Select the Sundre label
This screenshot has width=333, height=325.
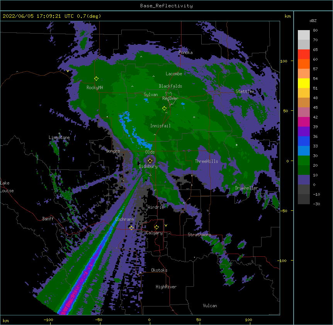pos(113,151)
